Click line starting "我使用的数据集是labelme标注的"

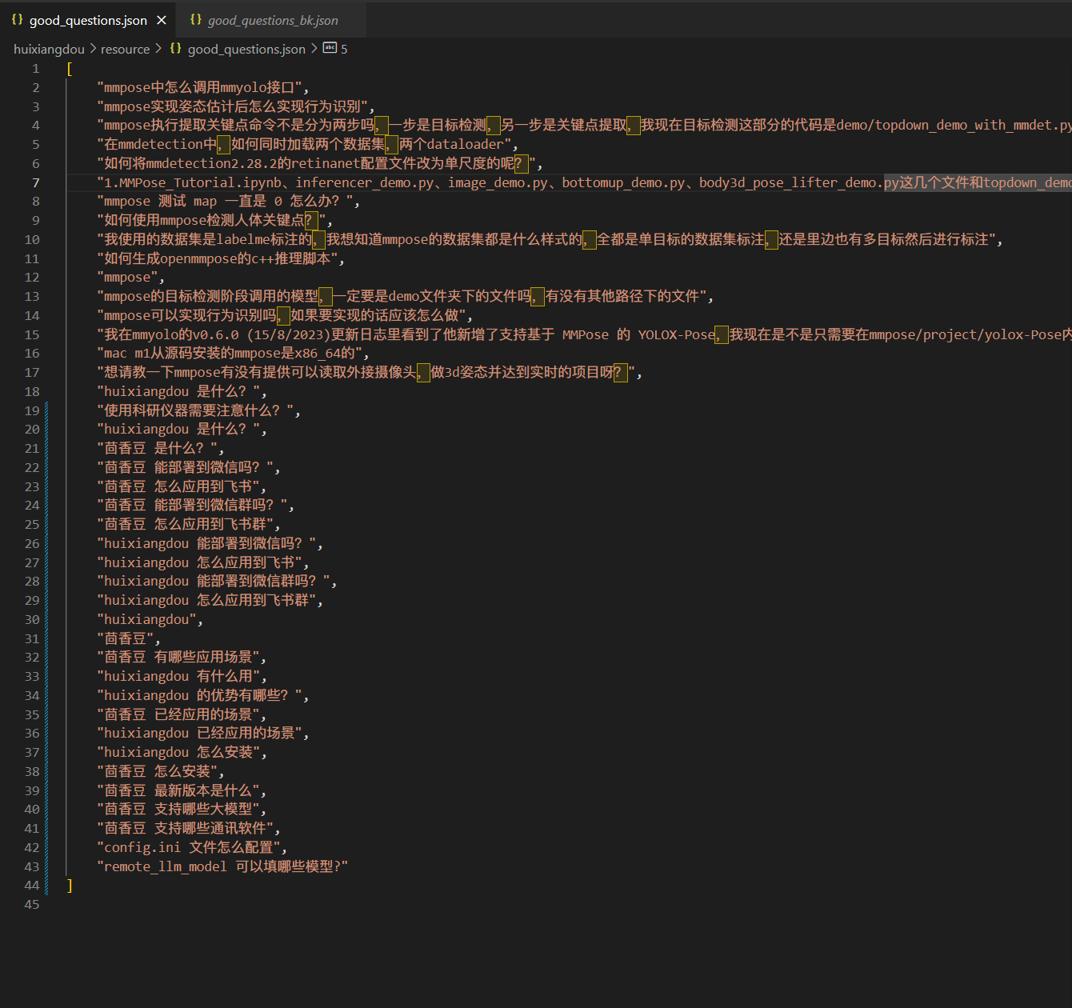coord(550,240)
